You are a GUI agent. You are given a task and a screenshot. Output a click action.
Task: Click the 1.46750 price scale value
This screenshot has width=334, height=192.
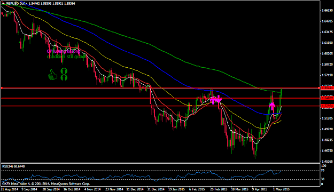pos(327,151)
